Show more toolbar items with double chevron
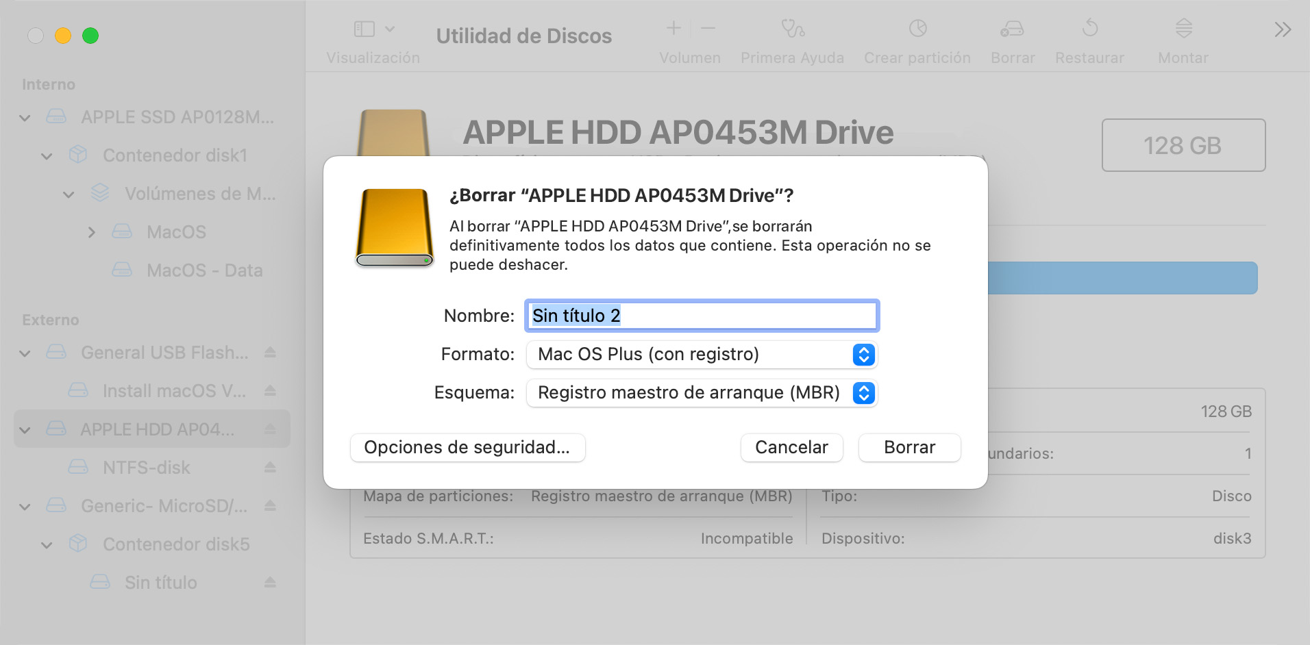The image size is (1310, 645). click(x=1283, y=29)
